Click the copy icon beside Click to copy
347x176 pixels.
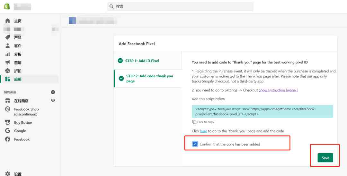pyautogui.click(x=194, y=122)
